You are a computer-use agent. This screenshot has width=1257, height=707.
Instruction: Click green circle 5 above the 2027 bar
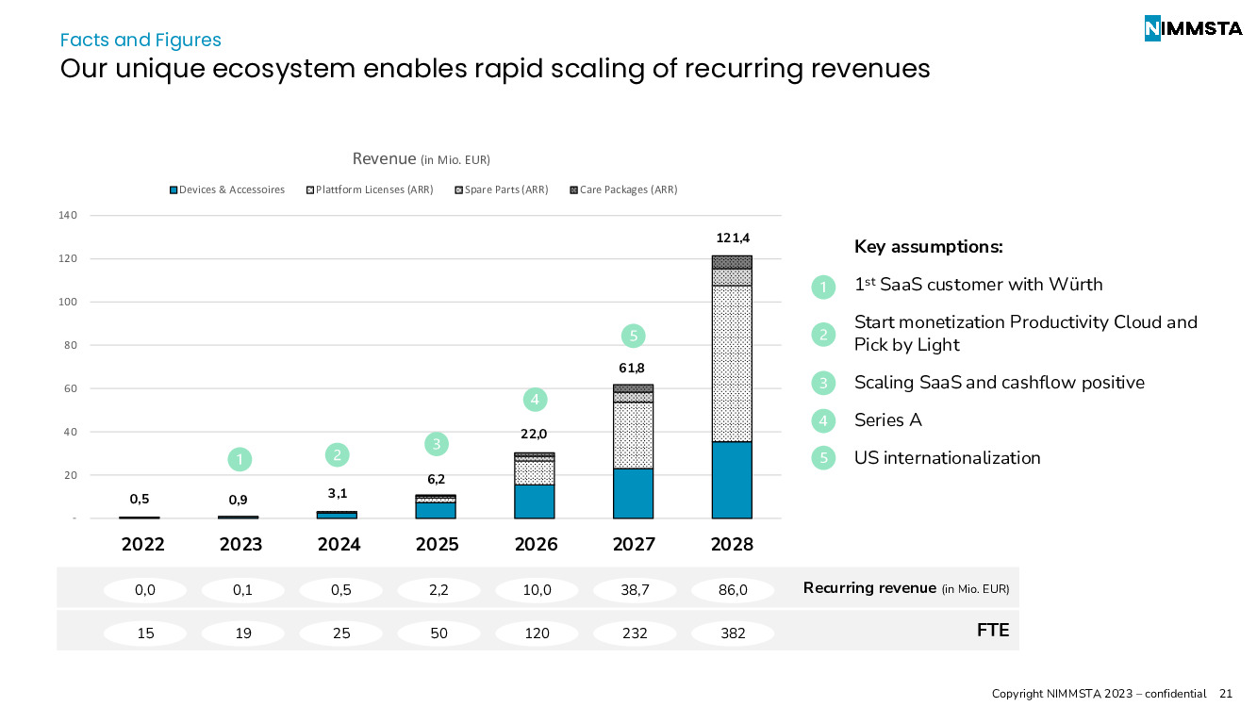(x=634, y=335)
